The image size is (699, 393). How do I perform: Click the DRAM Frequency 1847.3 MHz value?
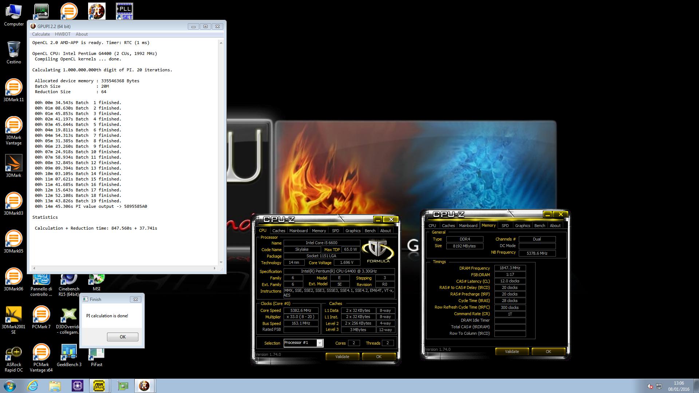pos(510,268)
